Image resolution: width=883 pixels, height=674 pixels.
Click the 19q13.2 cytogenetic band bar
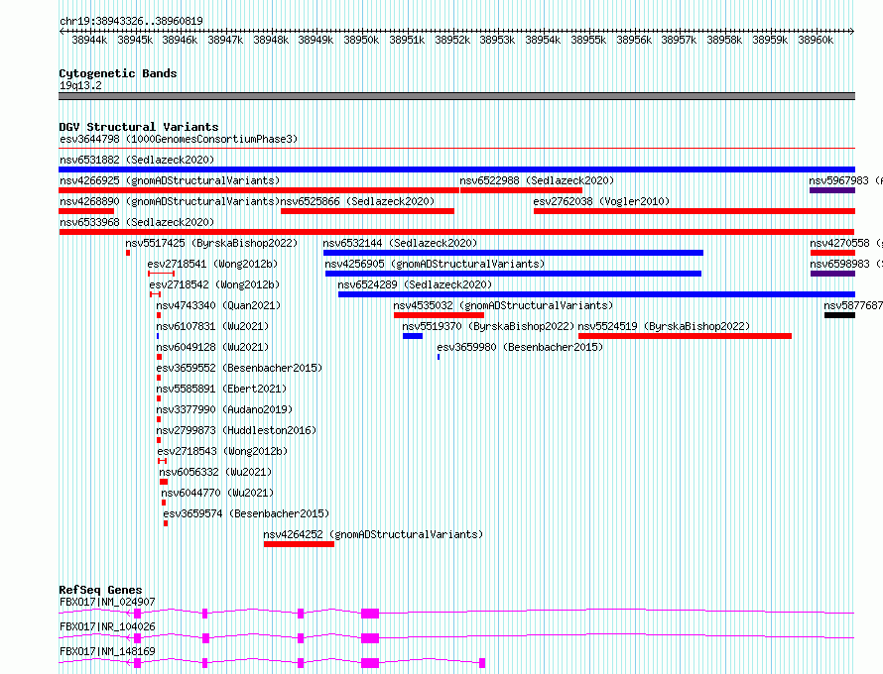tap(456, 96)
